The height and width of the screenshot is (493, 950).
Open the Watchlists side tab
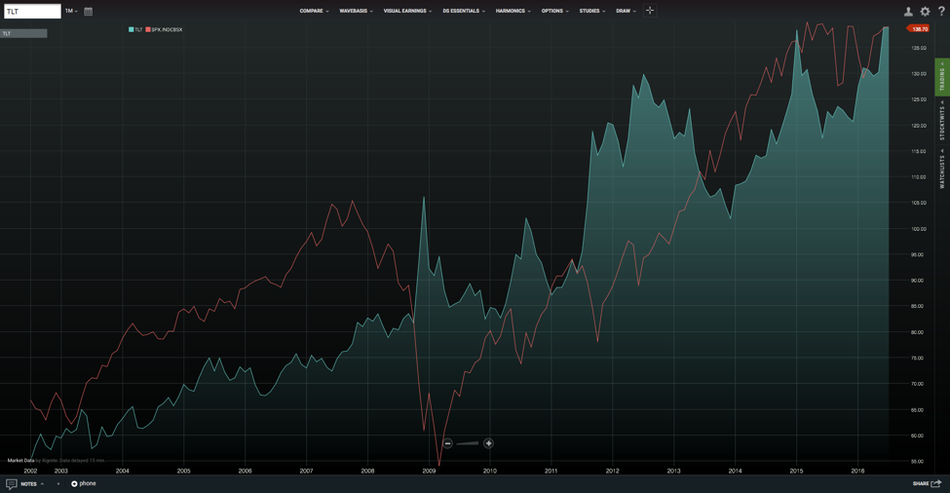coord(942,170)
